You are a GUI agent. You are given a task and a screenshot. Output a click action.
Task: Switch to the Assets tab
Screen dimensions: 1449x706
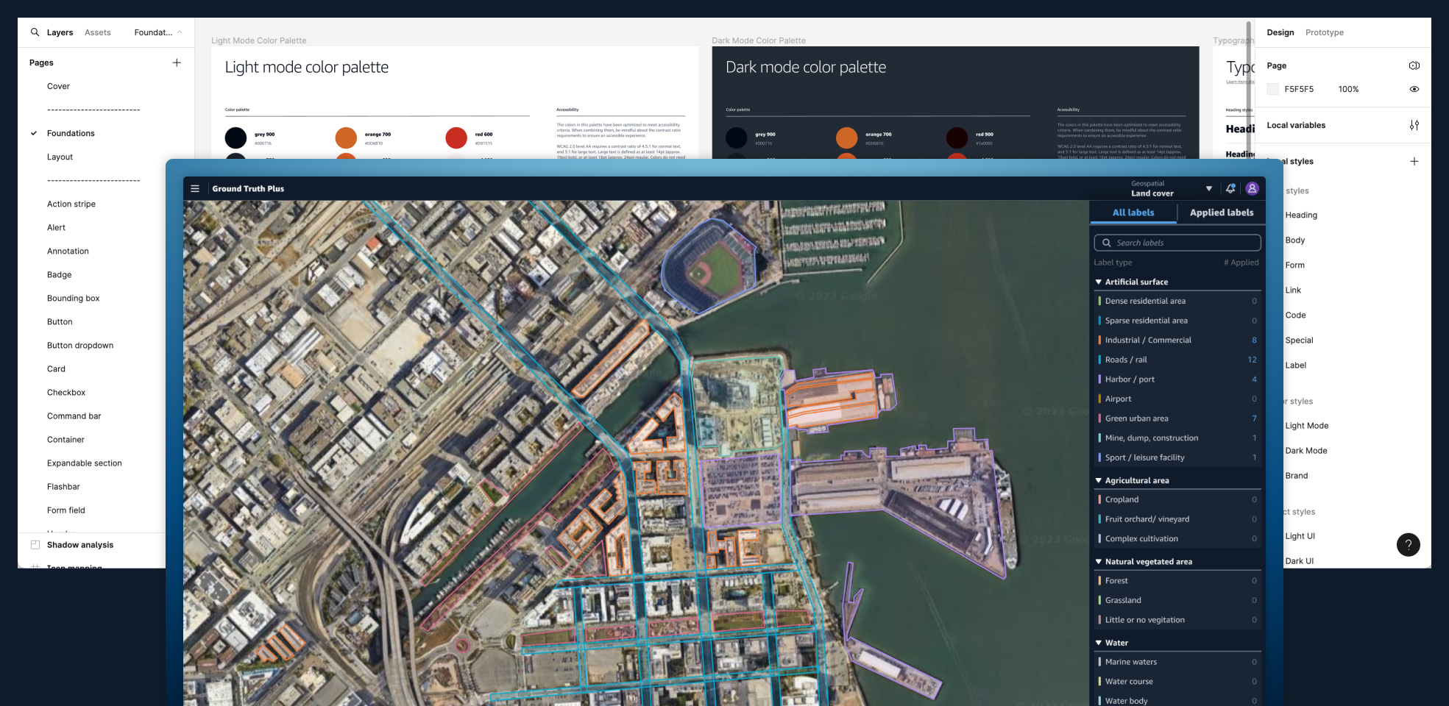(97, 32)
